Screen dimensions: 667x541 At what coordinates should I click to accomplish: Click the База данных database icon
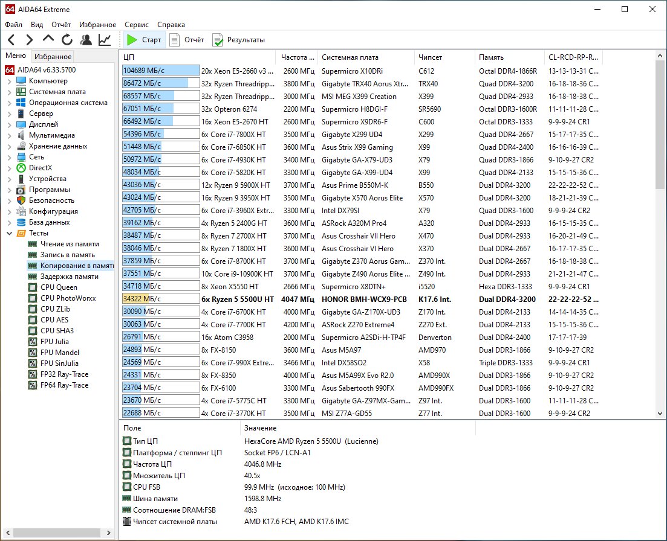21,222
